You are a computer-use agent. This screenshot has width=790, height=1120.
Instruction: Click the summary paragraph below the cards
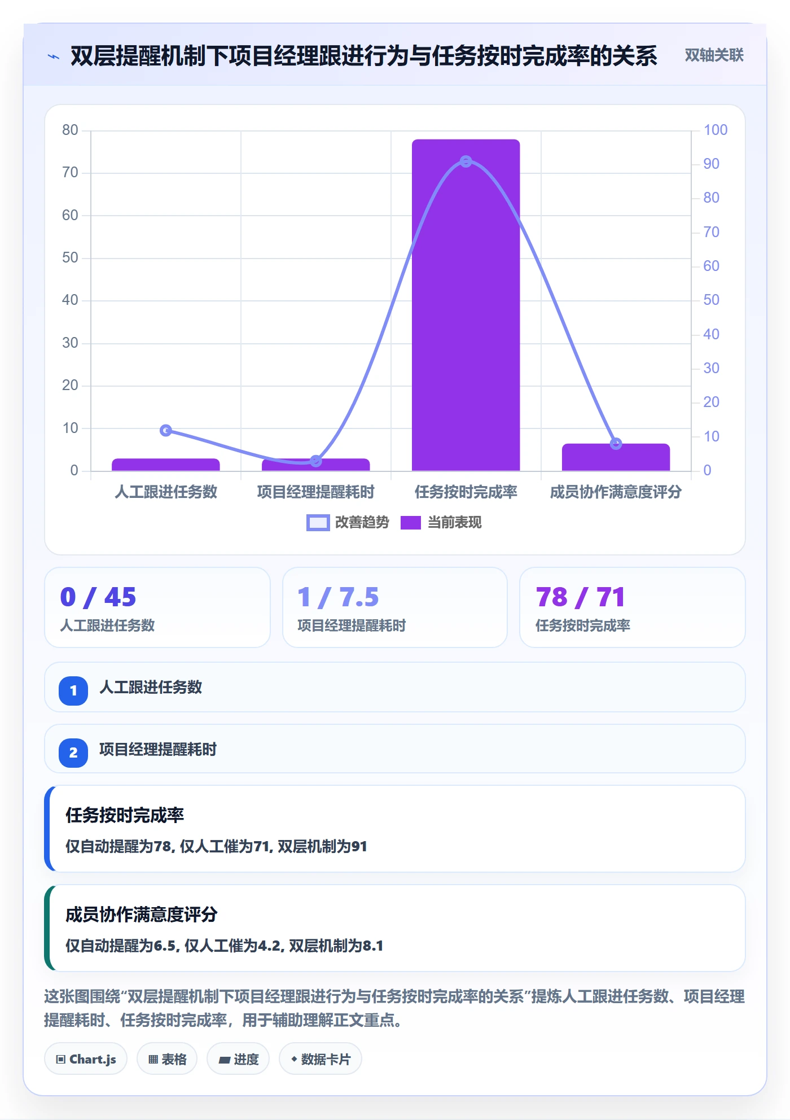394,1008
